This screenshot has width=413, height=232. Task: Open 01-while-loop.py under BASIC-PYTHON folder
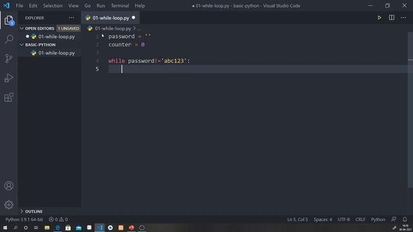(56, 53)
